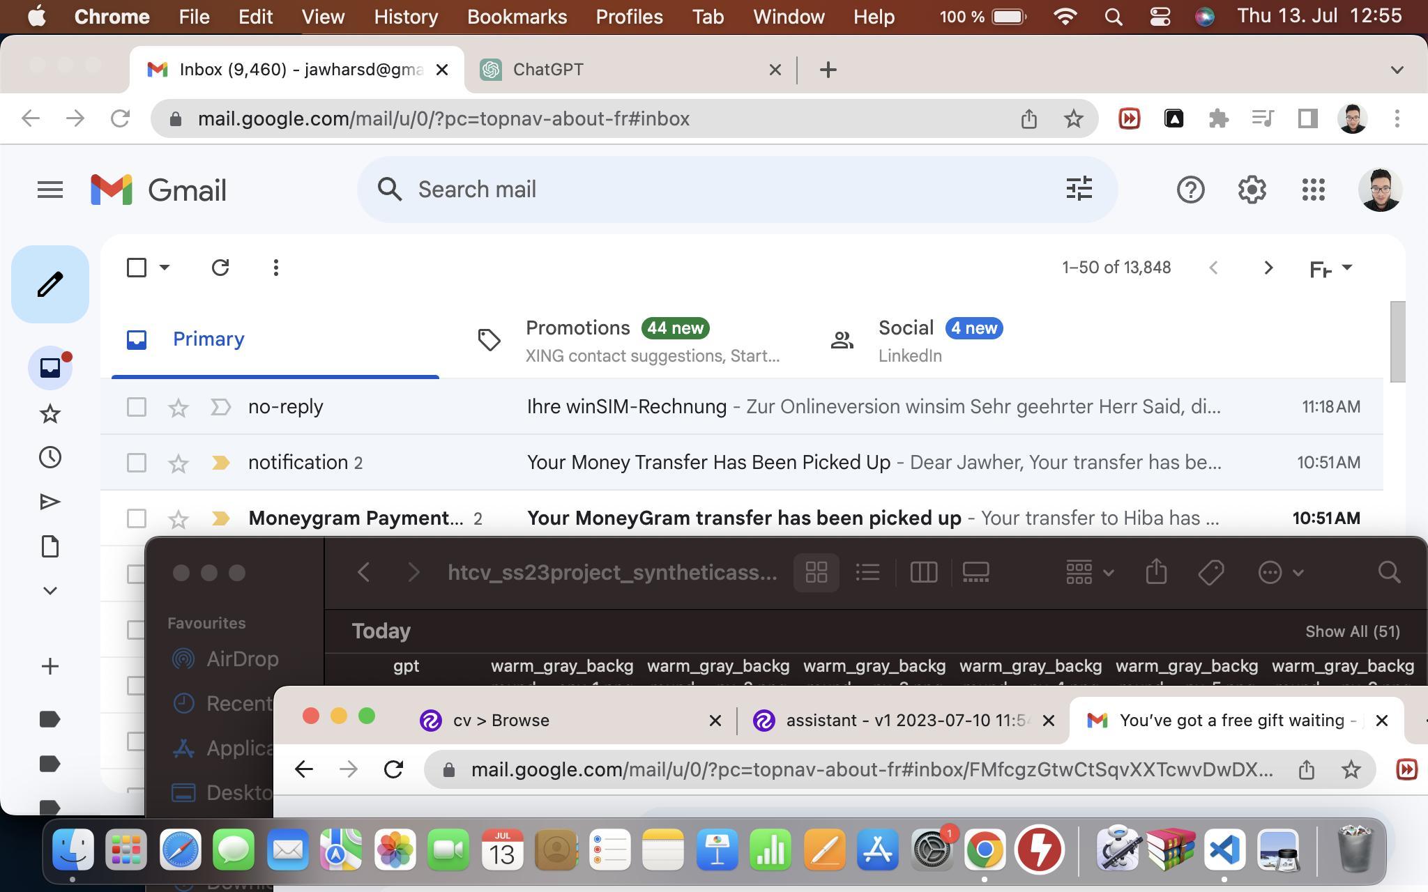Image resolution: width=1428 pixels, height=892 pixels.
Task: Open History menu in macOS menu bar
Action: tap(406, 17)
